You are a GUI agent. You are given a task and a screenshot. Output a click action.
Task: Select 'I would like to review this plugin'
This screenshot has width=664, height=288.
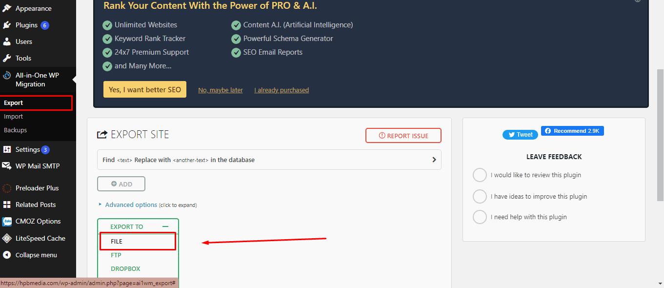[480, 175]
